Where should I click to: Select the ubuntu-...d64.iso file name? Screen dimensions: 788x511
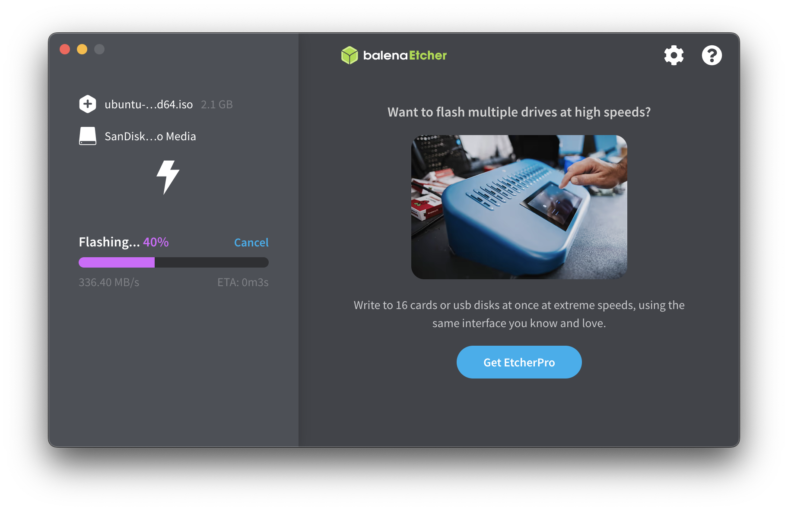click(149, 104)
